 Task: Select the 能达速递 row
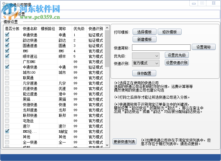[x=54, y=94]
